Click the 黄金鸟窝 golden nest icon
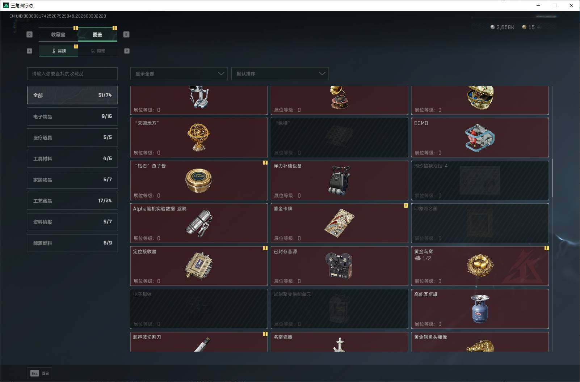 coord(480,266)
